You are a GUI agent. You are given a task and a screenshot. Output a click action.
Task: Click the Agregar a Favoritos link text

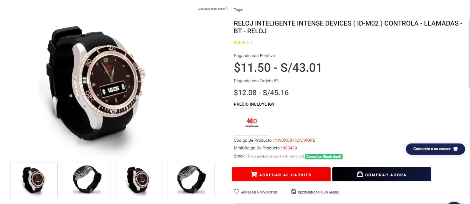point(259,192)
